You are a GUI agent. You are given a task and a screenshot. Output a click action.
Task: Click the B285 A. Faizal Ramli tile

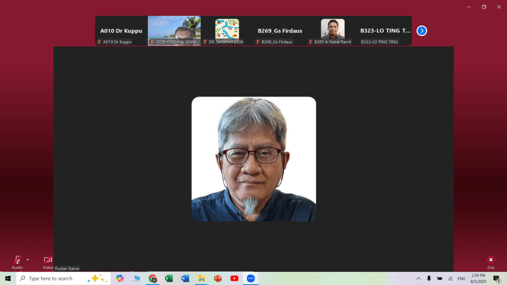pos(333,30)
